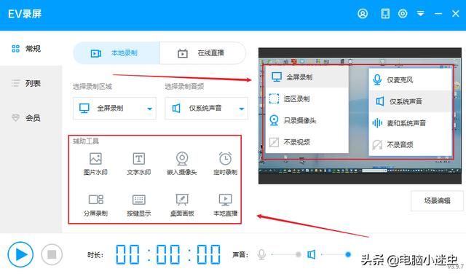Open the 图片水印 tool
The image size is (466, 274).
click(x=95, y=164)
